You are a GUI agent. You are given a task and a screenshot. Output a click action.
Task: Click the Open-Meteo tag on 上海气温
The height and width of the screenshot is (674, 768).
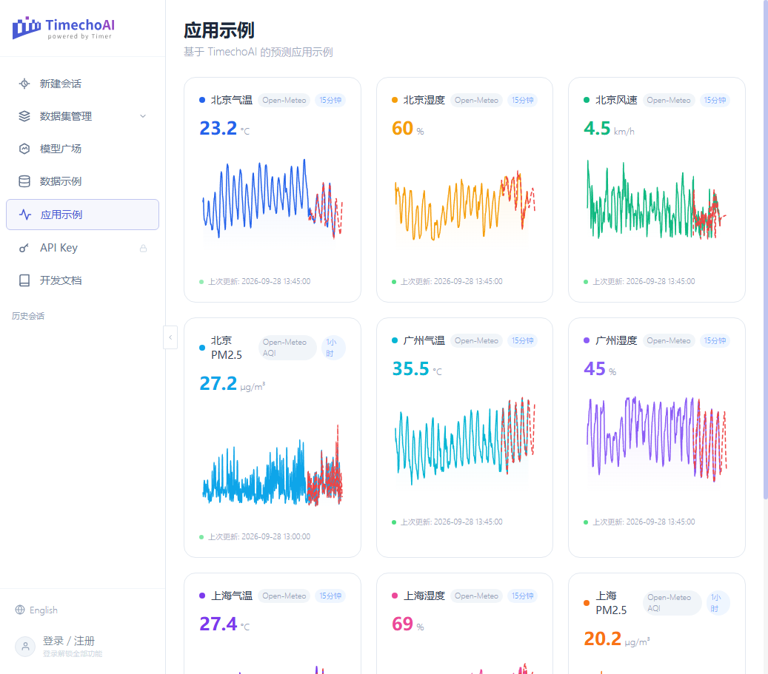tap(284, 596)
